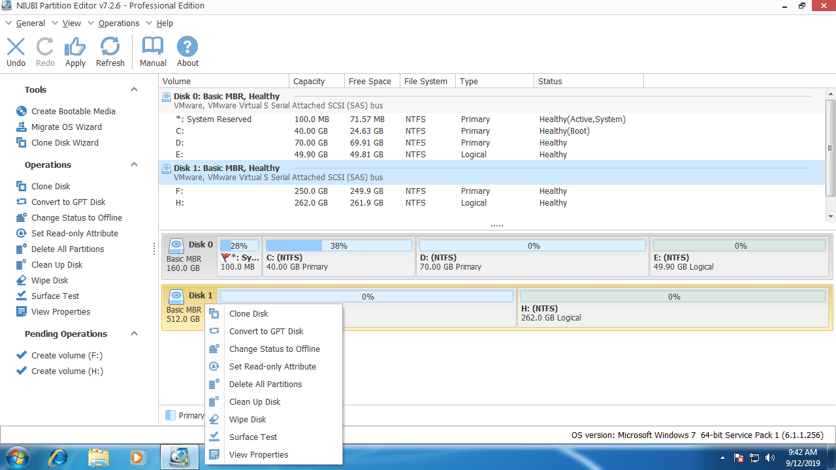This screenshot has height=470, width=836.
Task: Collapse the Operations panel section
Action: coord(134,164)
